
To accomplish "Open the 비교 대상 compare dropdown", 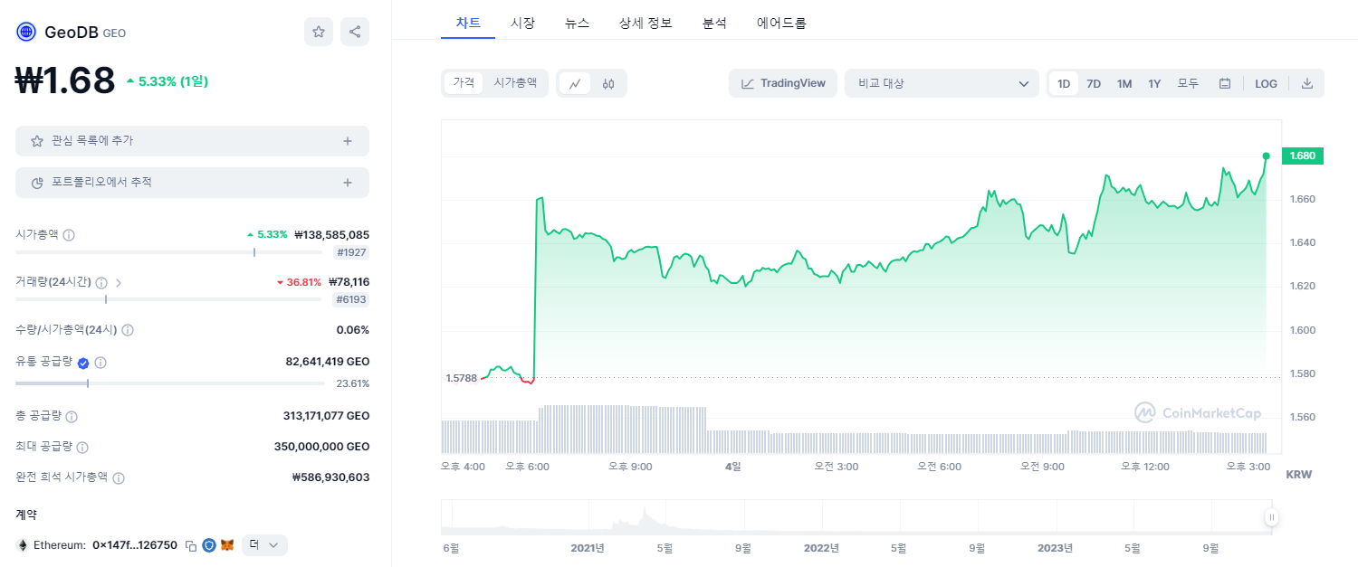I will tap(942, 83).
